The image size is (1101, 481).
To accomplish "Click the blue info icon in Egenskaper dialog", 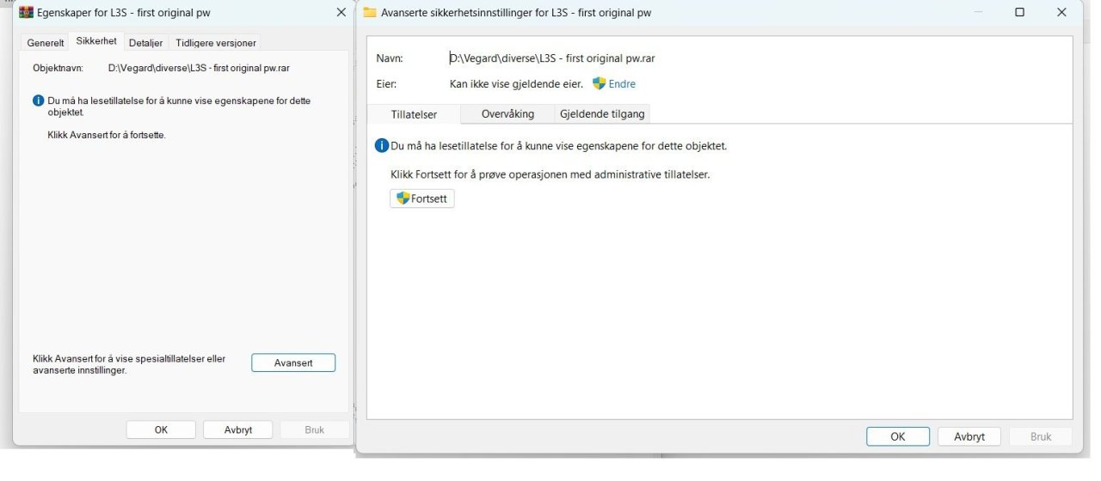I will tap(38, 101).
